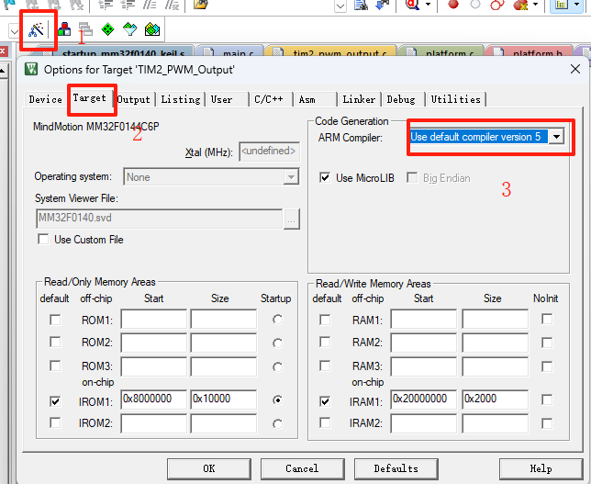
Task: Open the tim2_pwm_output.c editor tab
Action: point(331,52)
